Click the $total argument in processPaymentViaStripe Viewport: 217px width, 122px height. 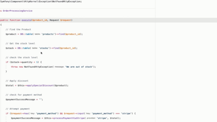pos(114,118)
